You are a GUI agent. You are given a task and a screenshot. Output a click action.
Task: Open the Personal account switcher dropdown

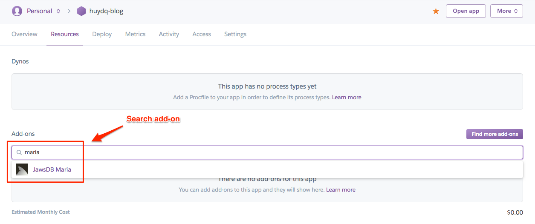click(x=43, y=11)
